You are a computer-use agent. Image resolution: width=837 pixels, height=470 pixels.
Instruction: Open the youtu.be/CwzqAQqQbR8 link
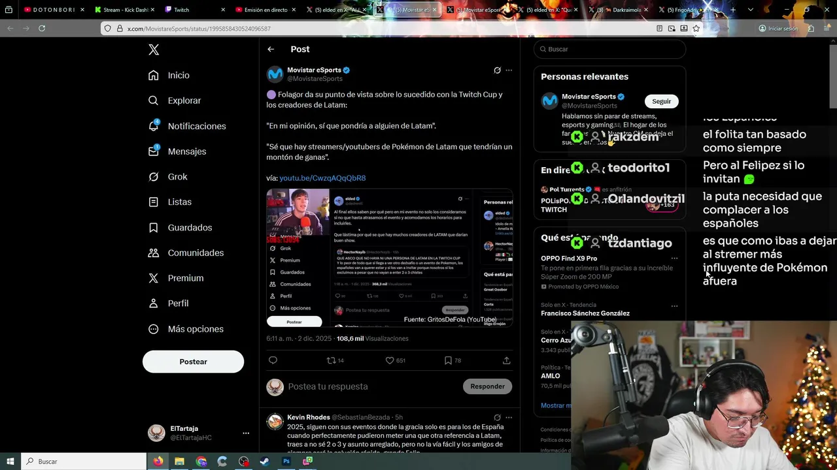[x=322, y=178]
